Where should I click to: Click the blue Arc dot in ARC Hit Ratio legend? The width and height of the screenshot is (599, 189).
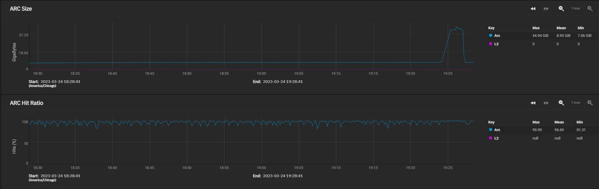point(491,130)
